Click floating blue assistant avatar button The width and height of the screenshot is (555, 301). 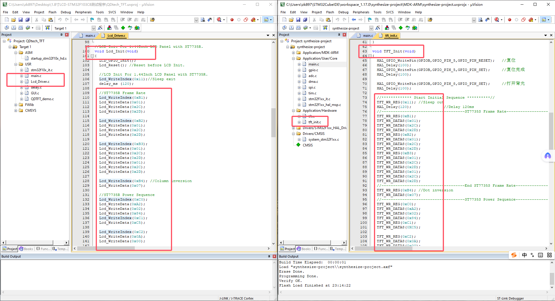click(x=548, y=156)
